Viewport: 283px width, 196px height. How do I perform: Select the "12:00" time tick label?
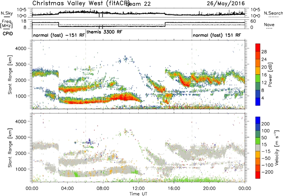tap(138, 189)
